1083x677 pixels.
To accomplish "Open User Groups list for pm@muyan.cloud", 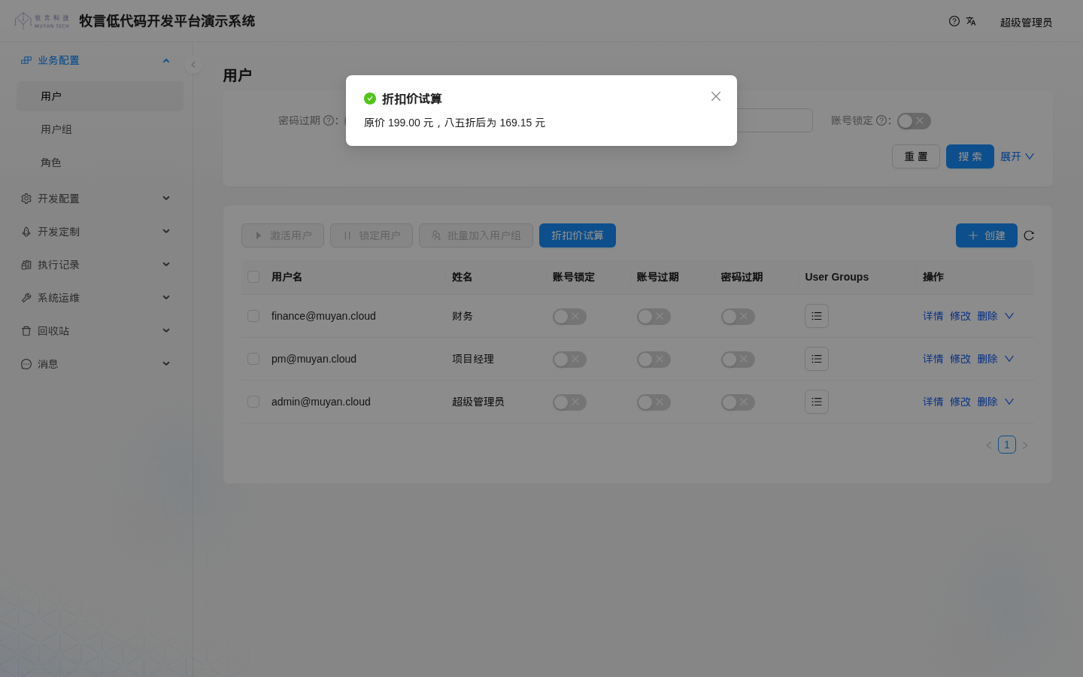I will point(817,359).
